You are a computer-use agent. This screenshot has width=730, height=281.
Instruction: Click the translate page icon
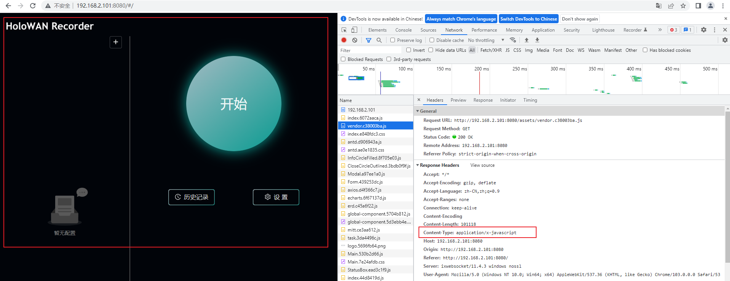tap(659, 6)
